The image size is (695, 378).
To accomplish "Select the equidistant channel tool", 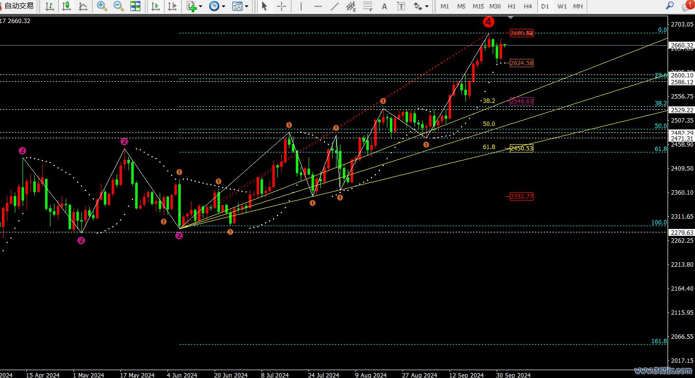I will pyautogui.click(x=351, y=6).
